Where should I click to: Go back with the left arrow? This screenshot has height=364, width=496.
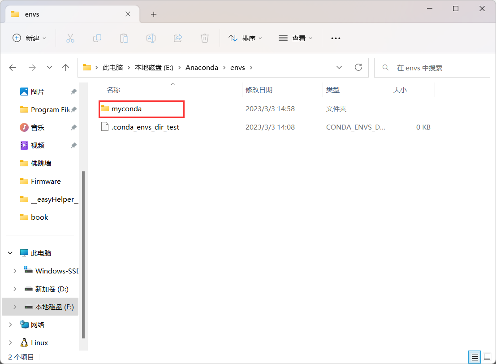pos(13,67)
